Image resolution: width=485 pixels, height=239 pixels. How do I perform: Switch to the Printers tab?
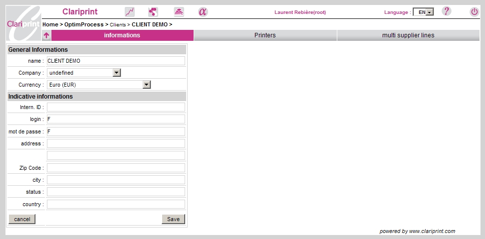pyautogui.click(x=265, y=35)
